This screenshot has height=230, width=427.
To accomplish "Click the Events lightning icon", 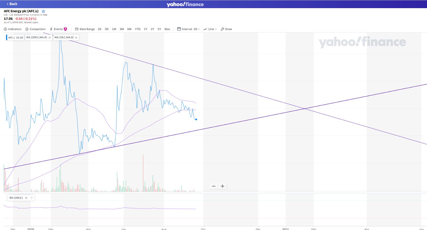I will coord(51,29).
